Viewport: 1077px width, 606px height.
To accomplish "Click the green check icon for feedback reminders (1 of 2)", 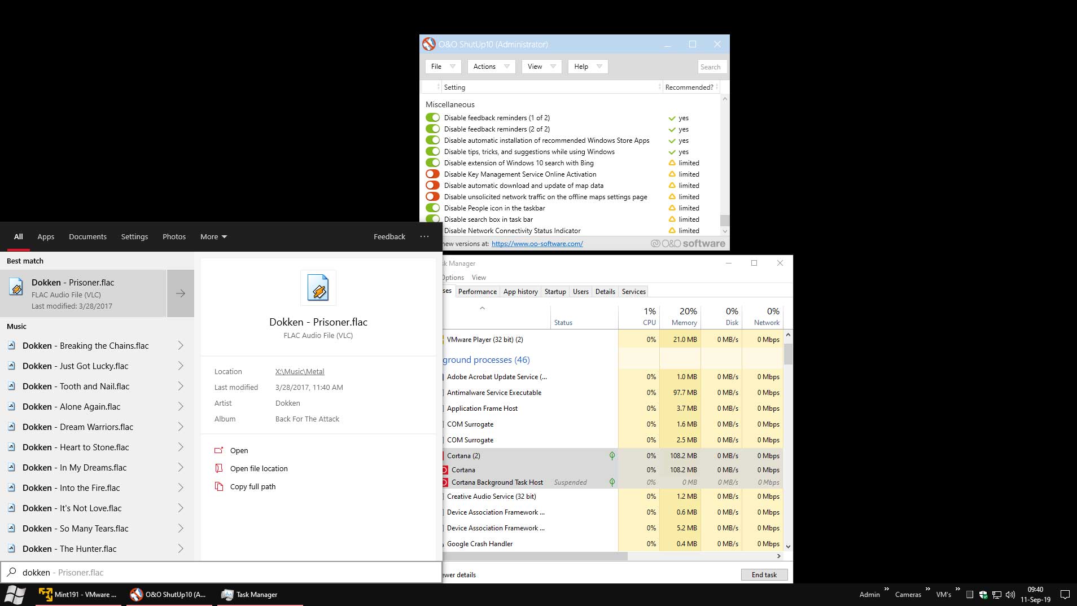I will [672, 118].
